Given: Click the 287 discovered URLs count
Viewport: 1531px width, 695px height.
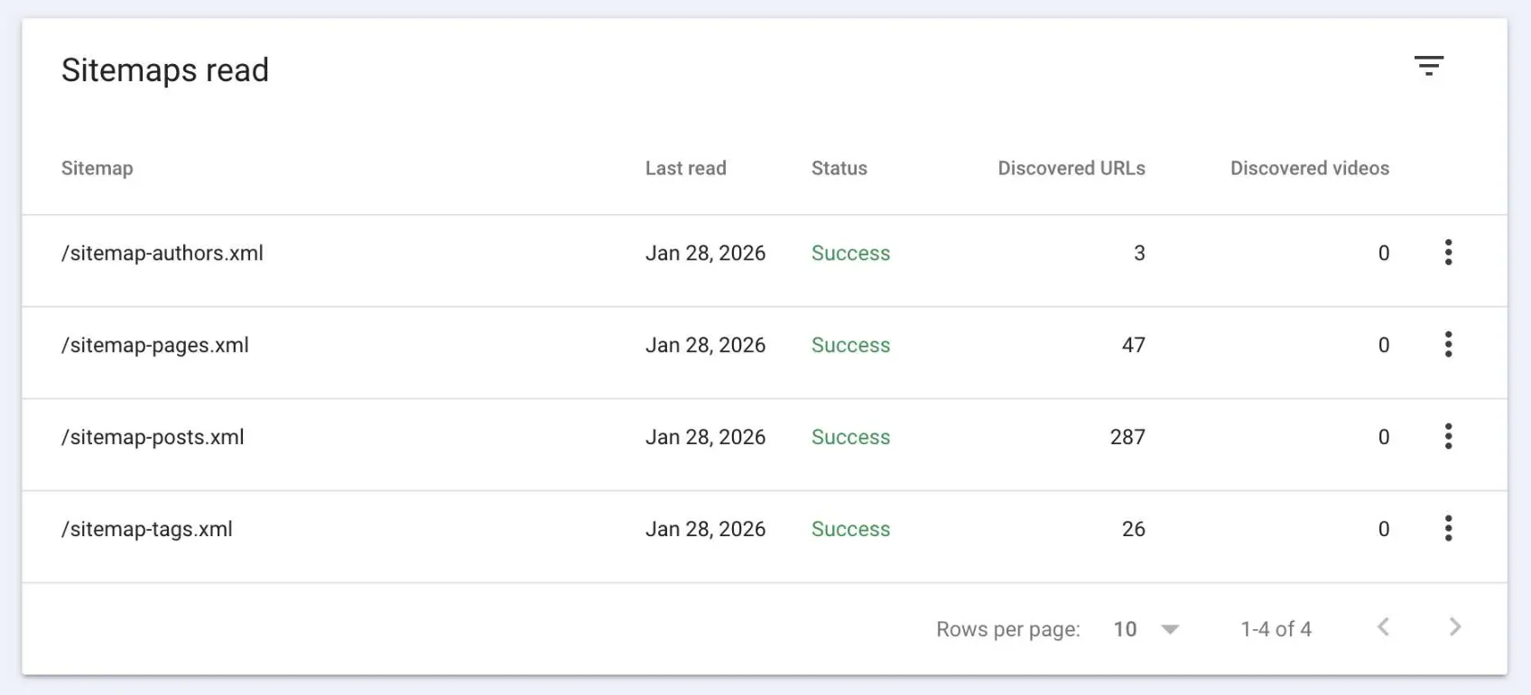Looking at the screenshot, I should coord(1127,438).
